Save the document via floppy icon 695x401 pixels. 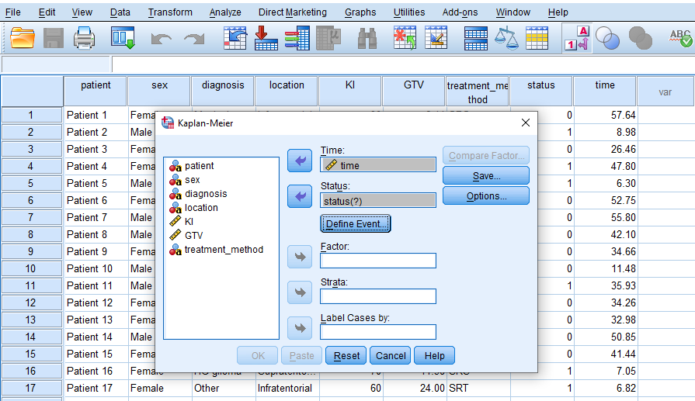coord(53,38)
